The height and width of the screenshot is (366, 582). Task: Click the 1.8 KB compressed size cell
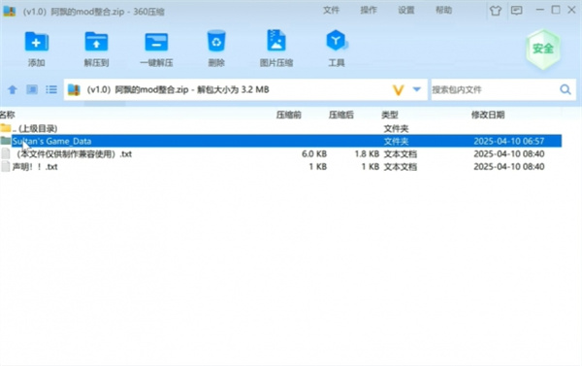point(367,153)
